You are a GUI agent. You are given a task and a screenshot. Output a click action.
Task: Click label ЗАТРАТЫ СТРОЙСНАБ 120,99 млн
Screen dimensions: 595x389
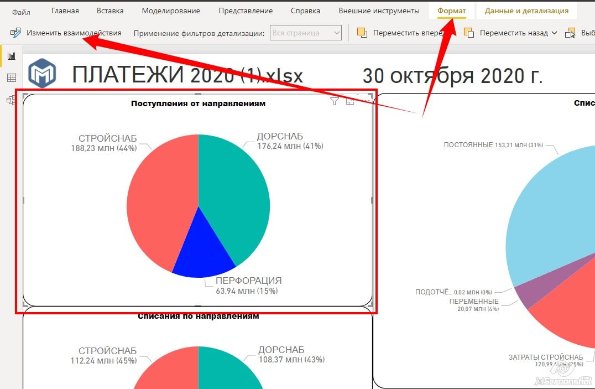coord(546,361)
